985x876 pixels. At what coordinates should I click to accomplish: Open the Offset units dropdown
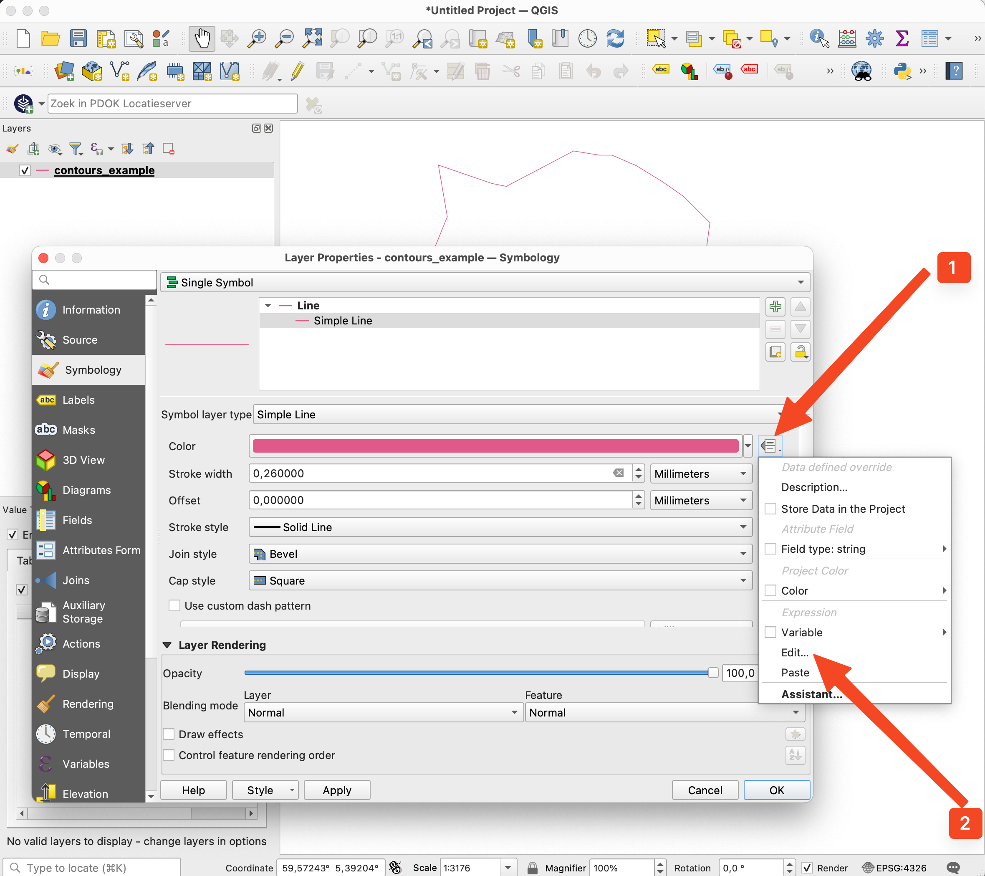pyautogui.click(x=701, y=501)
